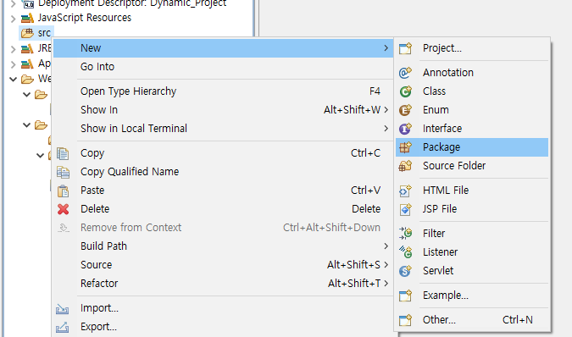The image size is (572, 337).
Task: Click the Deployment Descriptor icon
Action: pyautogui.click(x=28, y=3)
